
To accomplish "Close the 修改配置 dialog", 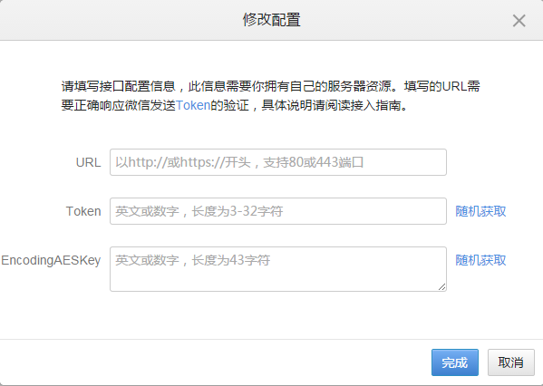I will click(519, 21).
